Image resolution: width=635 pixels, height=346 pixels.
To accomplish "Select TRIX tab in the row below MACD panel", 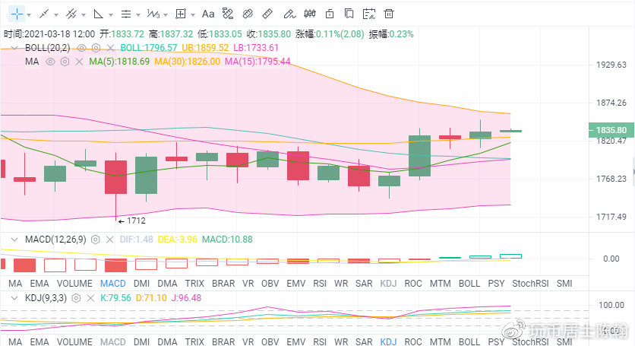I will point(194,284).
